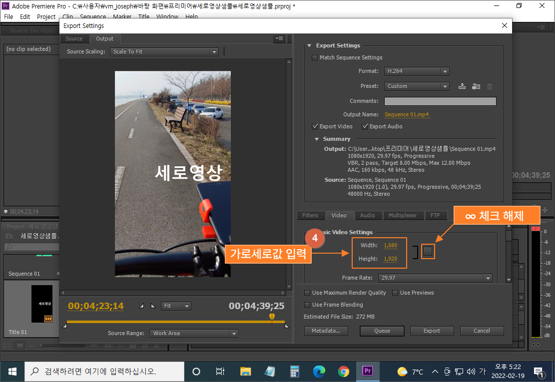Switch to the Output tab
The image size is (555, 382).
(104, 38)
